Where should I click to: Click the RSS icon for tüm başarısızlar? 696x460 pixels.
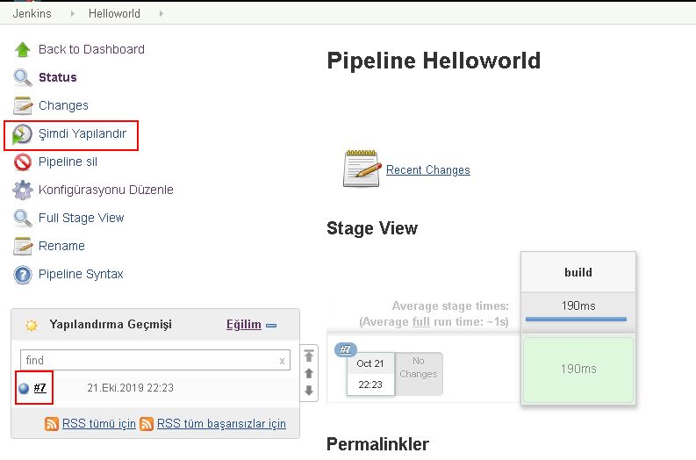pos(147,424)
